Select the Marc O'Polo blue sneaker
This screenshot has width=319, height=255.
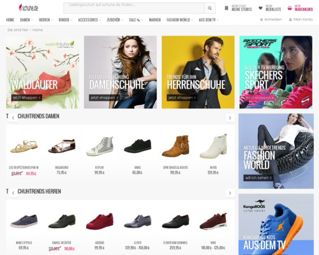coord(24,221)
